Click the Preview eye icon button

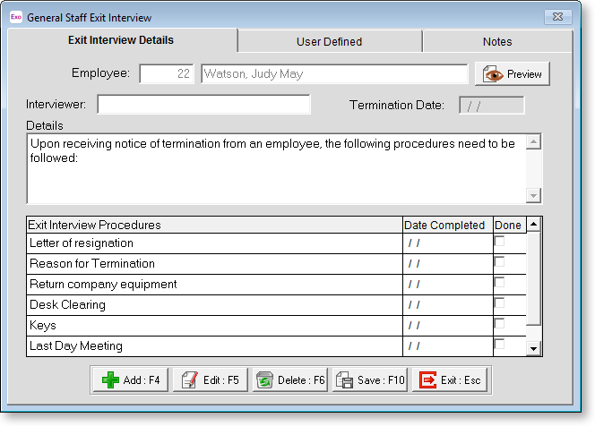tap(513, 74)
